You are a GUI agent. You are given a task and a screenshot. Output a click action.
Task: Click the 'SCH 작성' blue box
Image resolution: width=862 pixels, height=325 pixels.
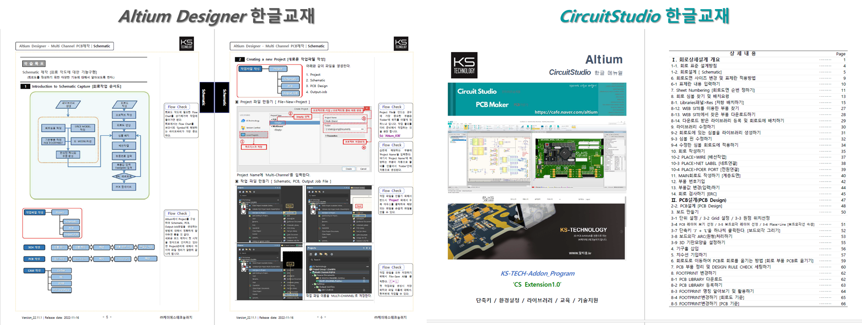pos(34,247)
